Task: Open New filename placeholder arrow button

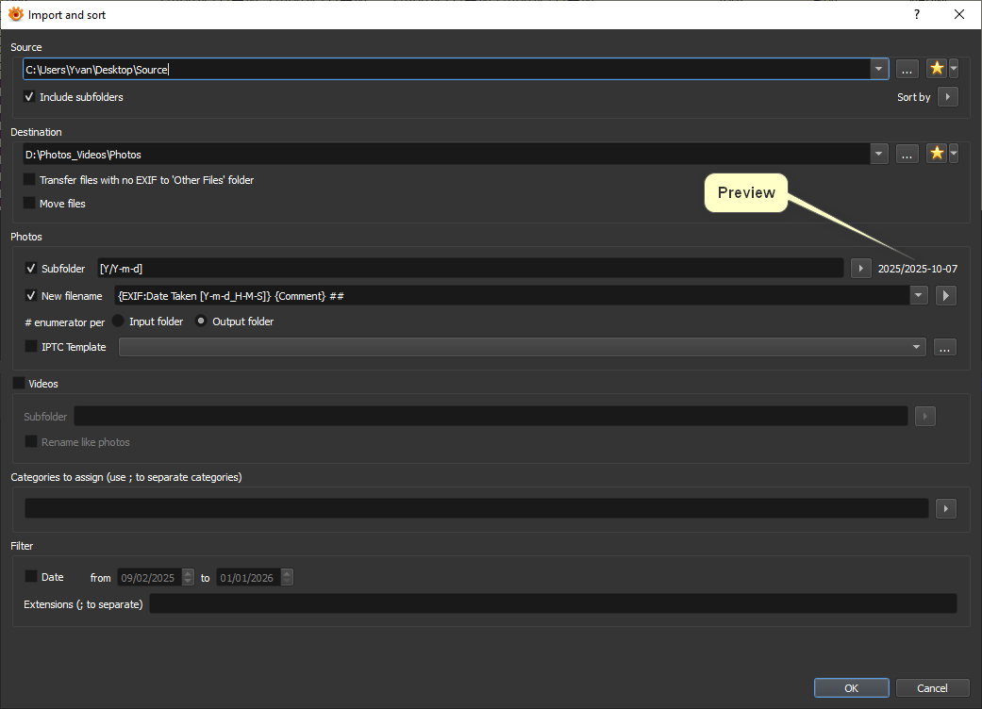Action: [x=945, y=295]
